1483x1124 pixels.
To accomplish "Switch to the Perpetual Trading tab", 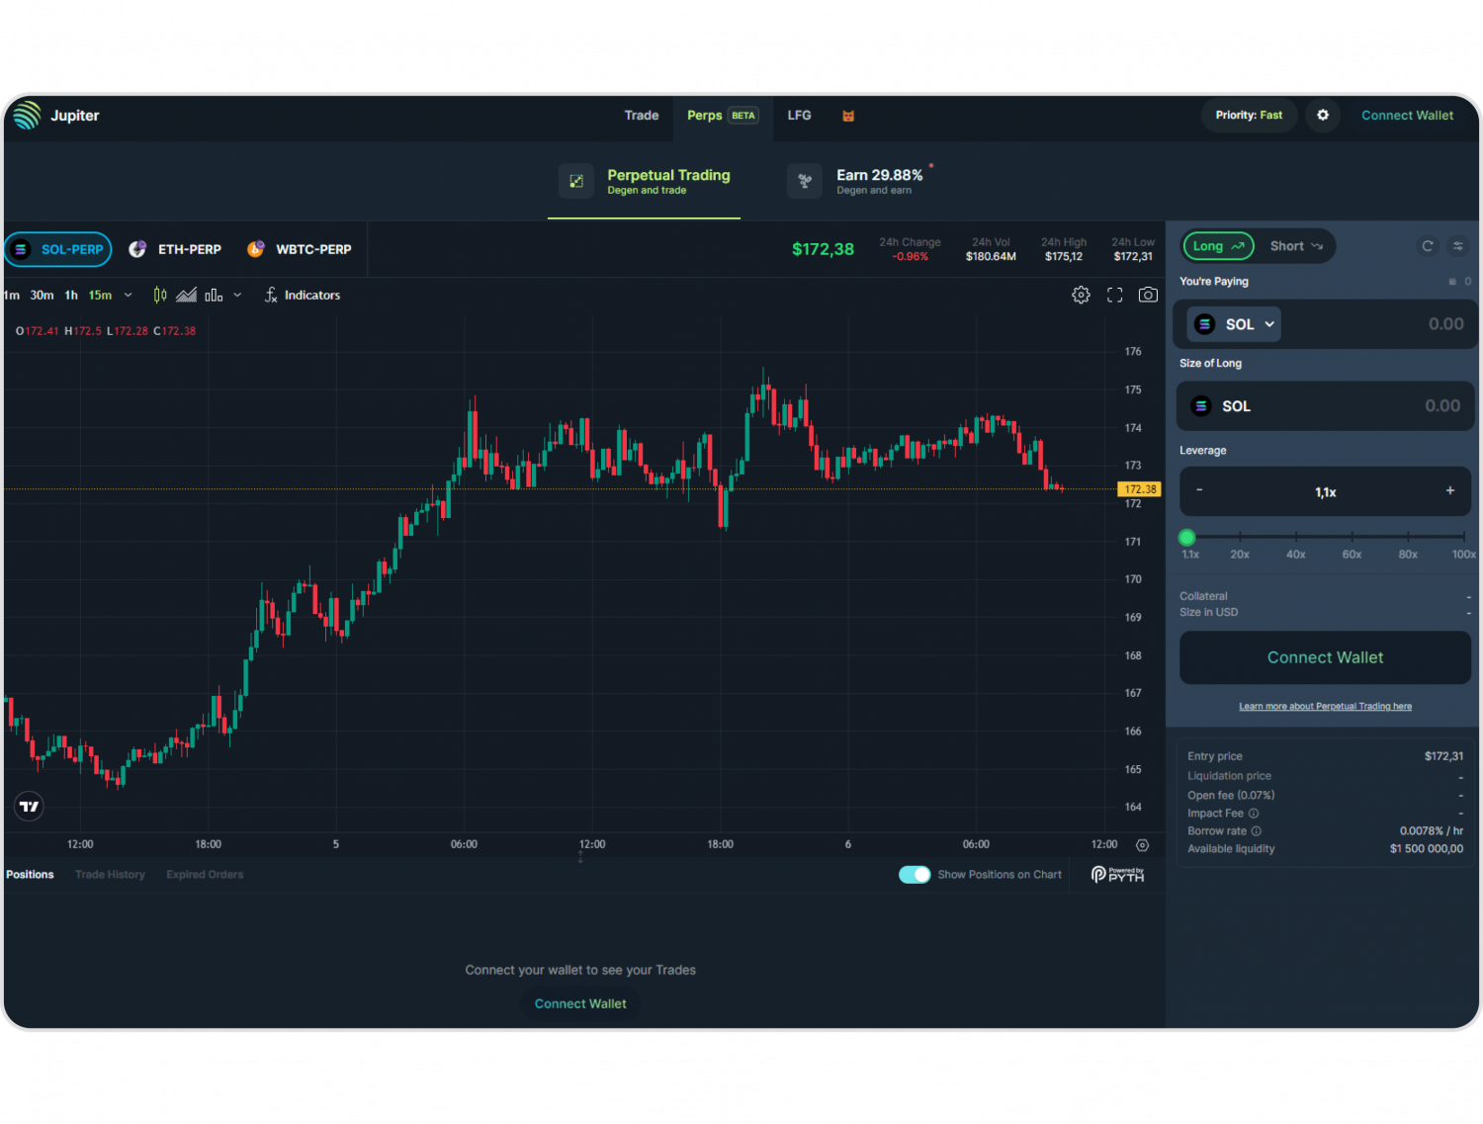I will pyautogui.click(x=645, y=182).
